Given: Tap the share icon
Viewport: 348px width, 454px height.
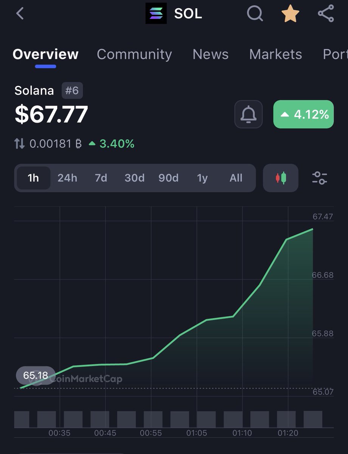Looking at the screenshot, I should click(326, 14).
